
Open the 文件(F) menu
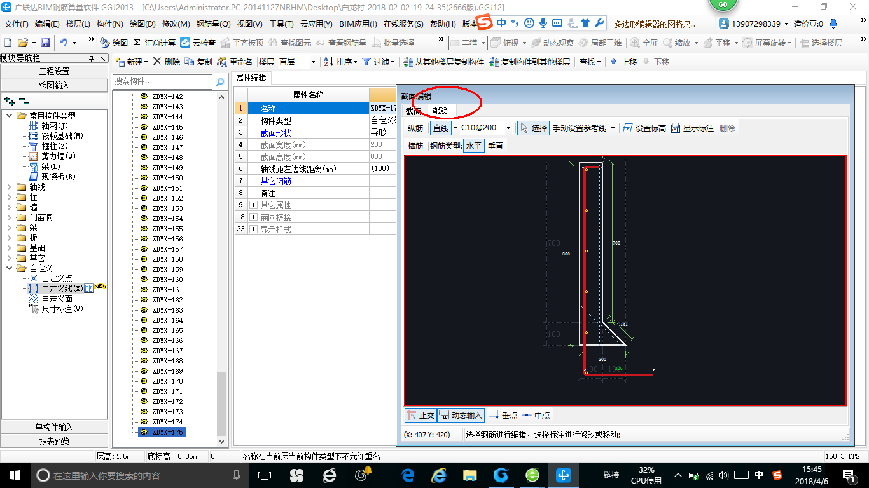(x=17, y=24)
